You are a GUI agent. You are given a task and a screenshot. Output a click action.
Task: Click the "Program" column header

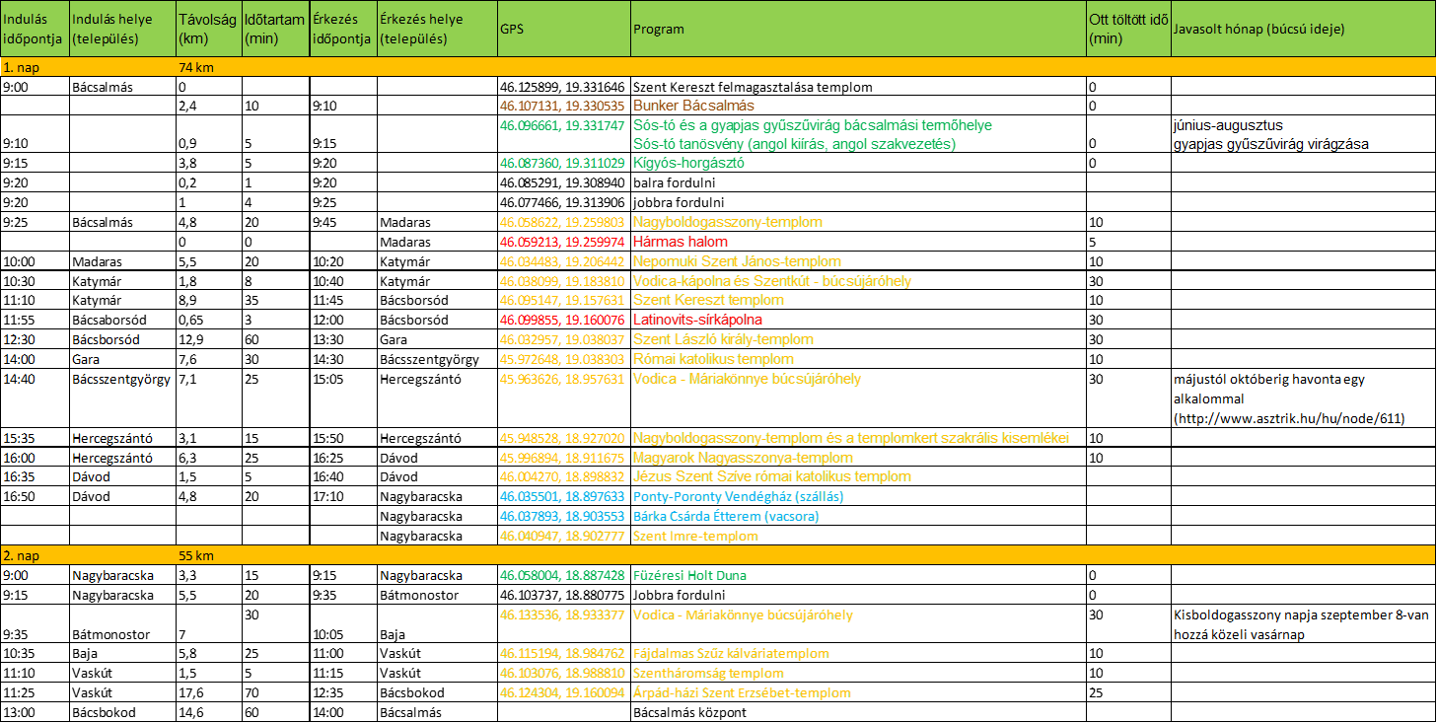click(659, 30)
